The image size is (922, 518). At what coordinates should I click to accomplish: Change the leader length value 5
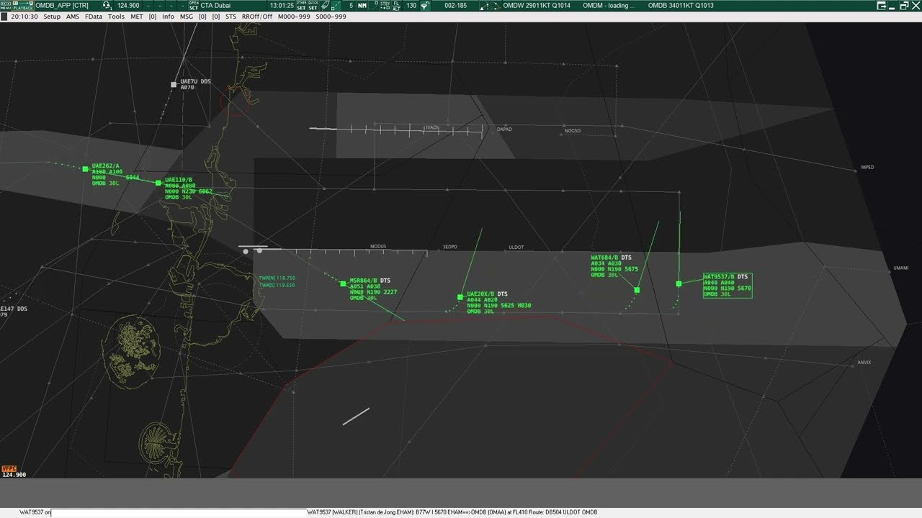click(352, 5)
